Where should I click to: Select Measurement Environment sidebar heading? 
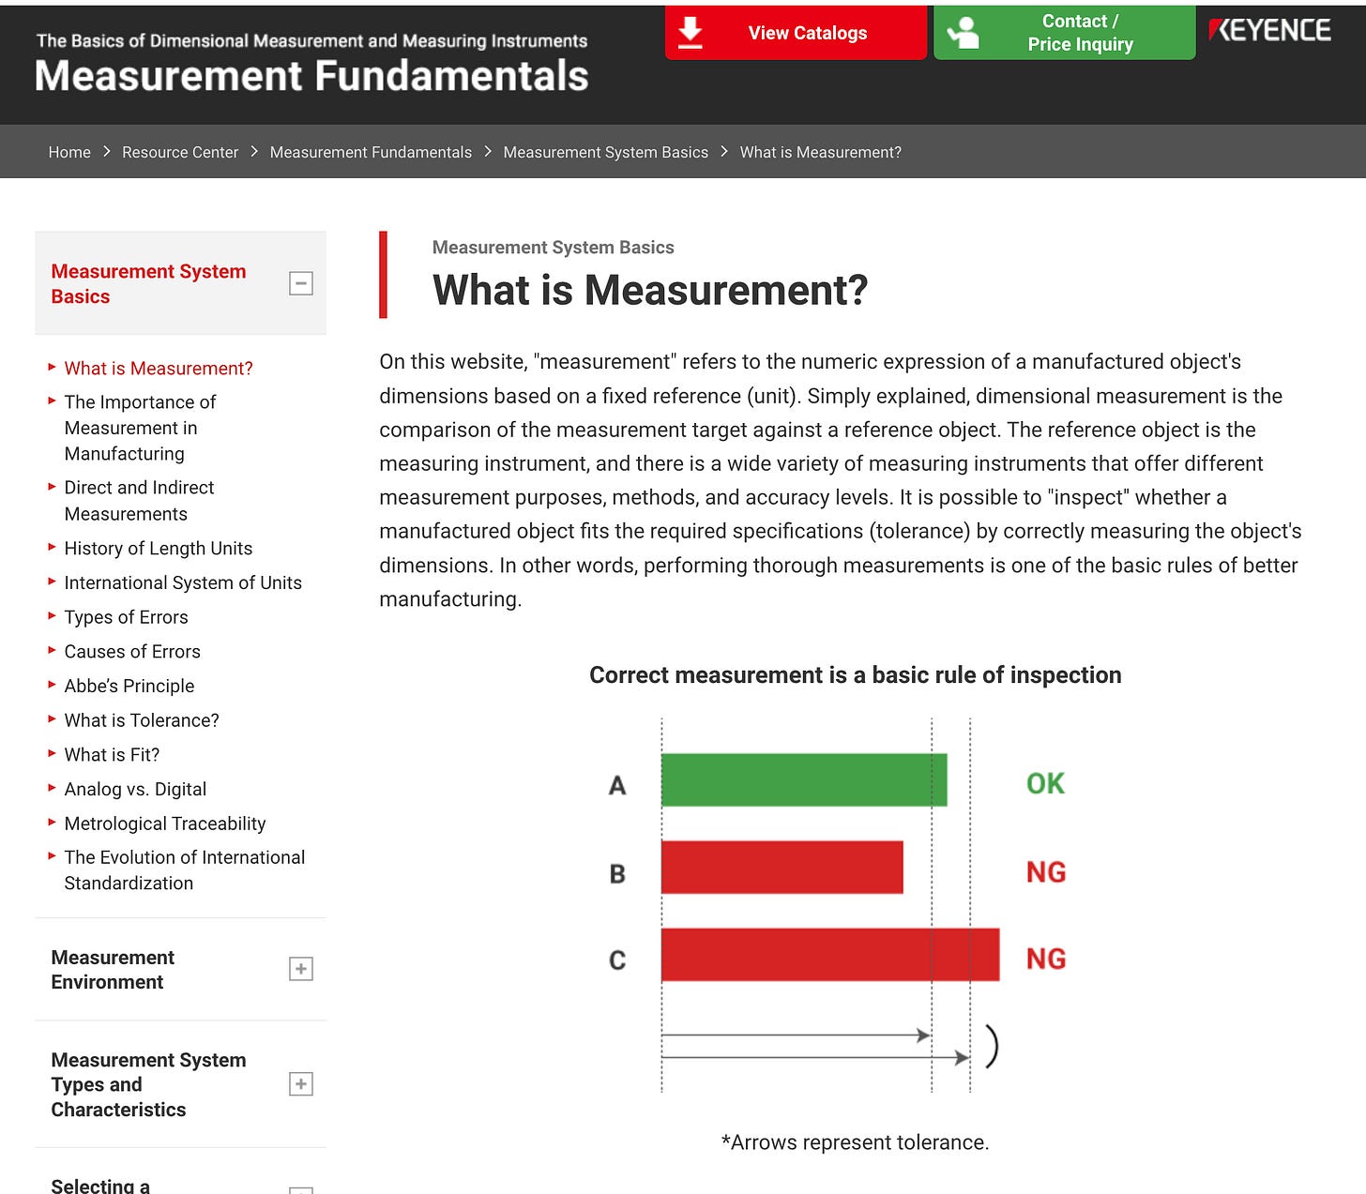click(x=113, y=969)
